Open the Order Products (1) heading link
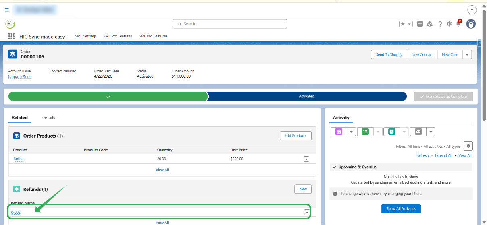Screen dimensions: 487x225 pyautogui.click(x=43, y=136)
